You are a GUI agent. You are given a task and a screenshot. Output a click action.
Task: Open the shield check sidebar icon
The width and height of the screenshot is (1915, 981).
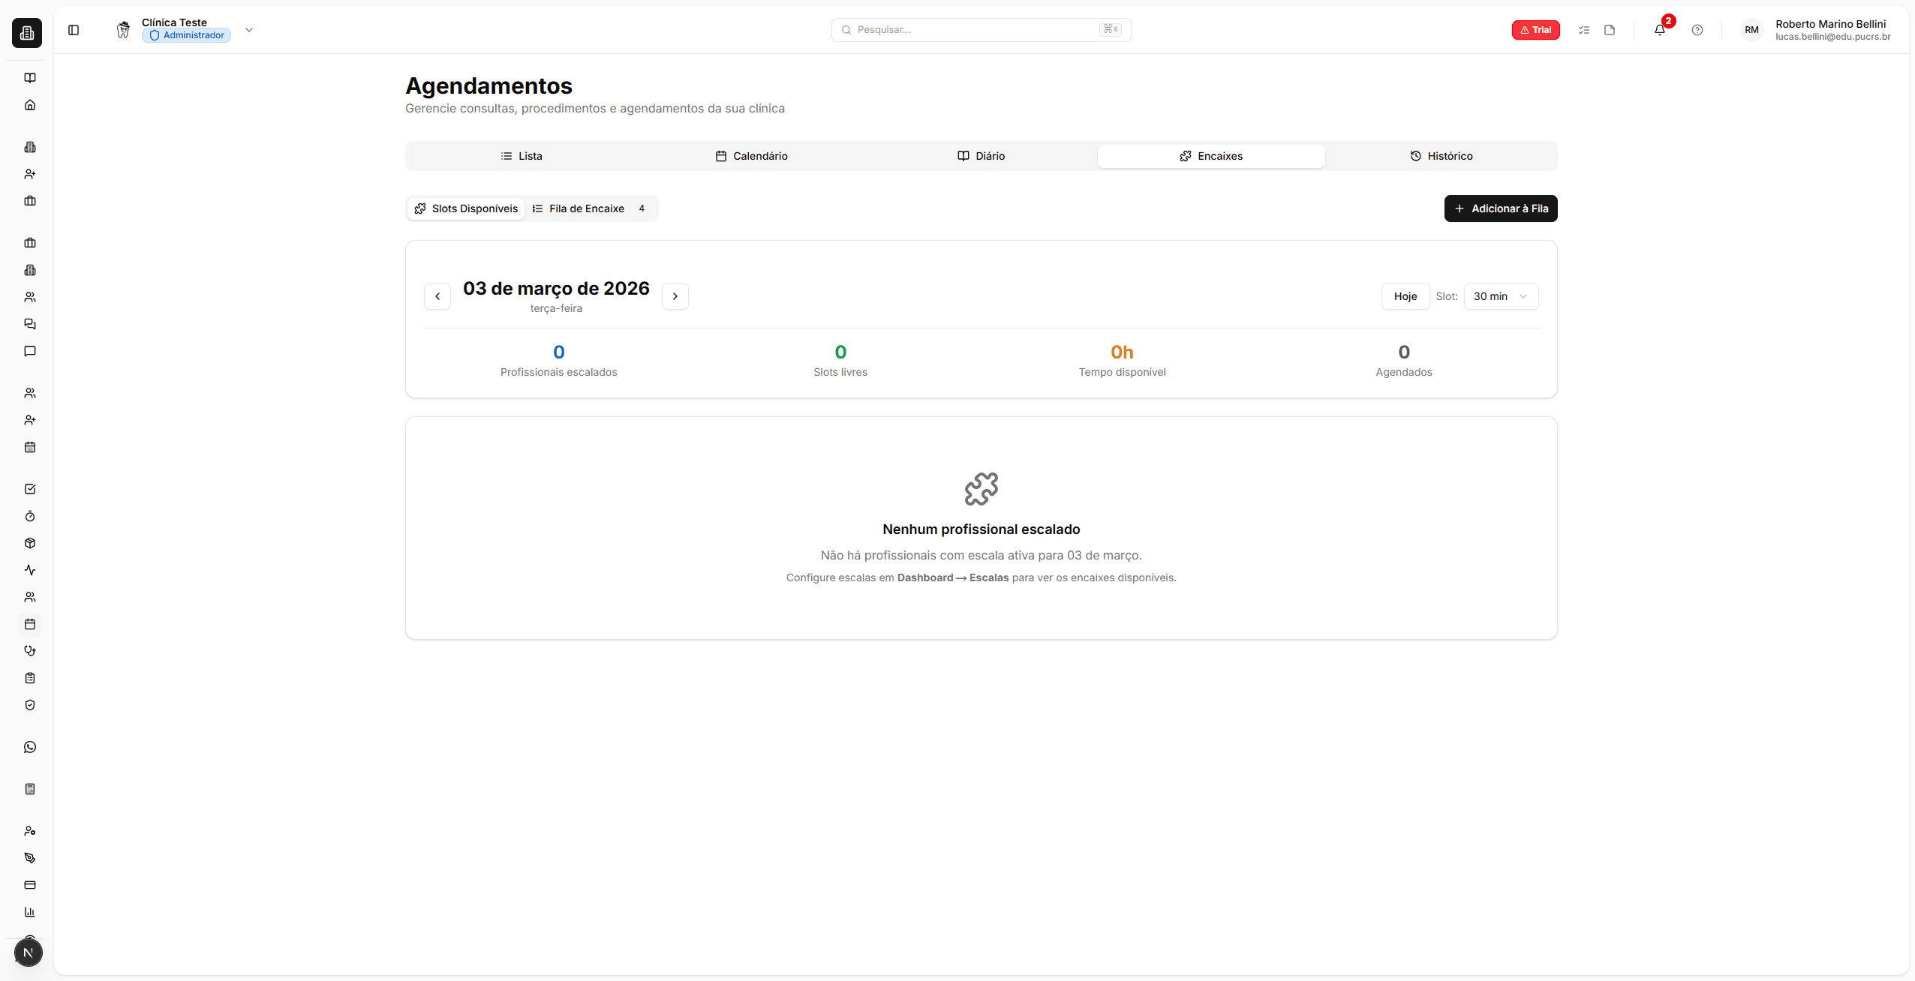(30, 705)
